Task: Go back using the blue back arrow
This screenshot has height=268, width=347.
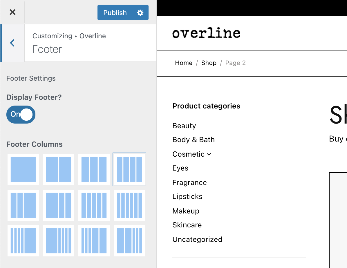Action: coord(12,43)
